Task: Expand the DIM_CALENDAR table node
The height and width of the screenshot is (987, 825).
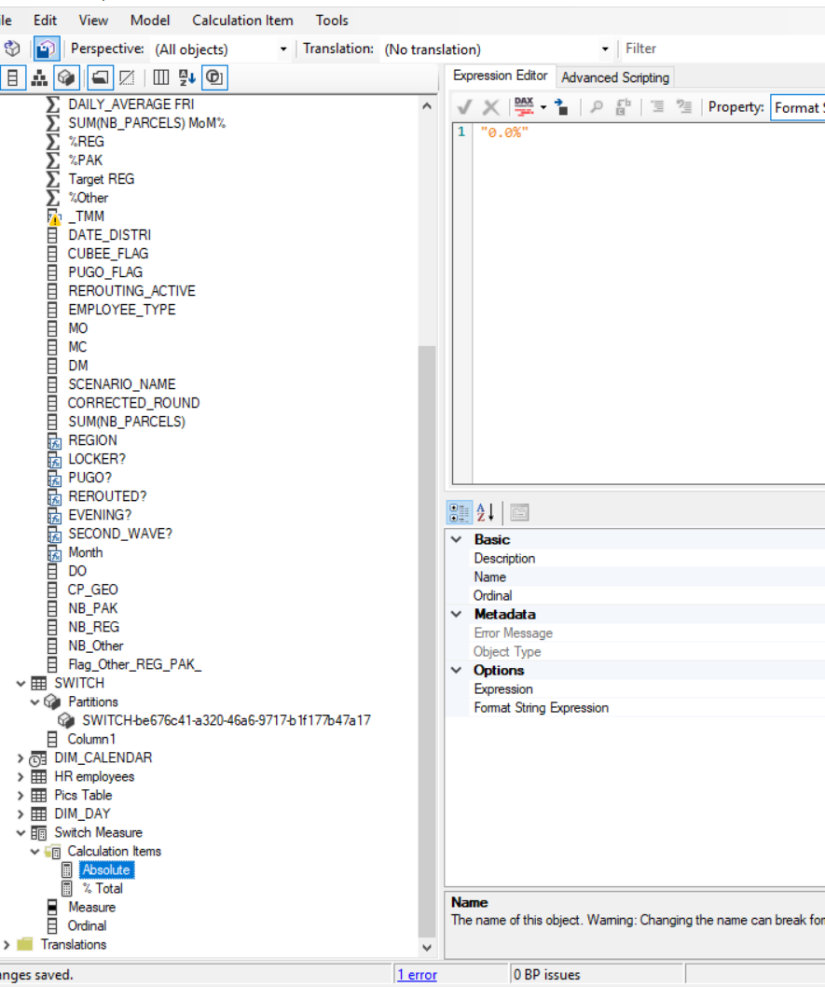Action: coord(21,758)
